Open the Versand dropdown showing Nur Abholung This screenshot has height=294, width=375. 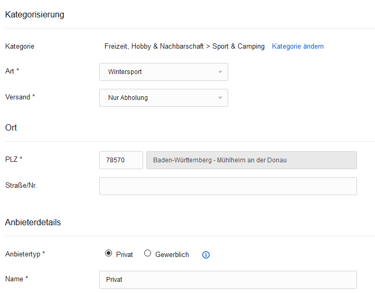coord(164,98)
